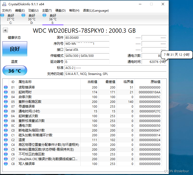Click the status icon for 有待处置扇区数 row

point(6,149)
